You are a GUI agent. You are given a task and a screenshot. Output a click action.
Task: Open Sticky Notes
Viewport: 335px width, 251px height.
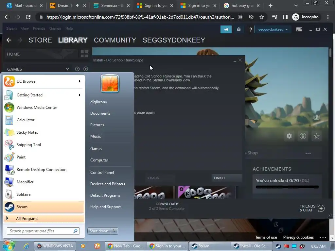(x=44, y=132)
